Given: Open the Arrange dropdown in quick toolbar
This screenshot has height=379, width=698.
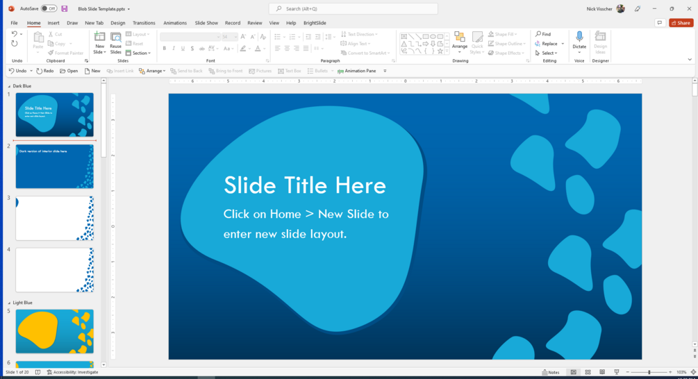Looking at the screenshot, I should point(152,71).
